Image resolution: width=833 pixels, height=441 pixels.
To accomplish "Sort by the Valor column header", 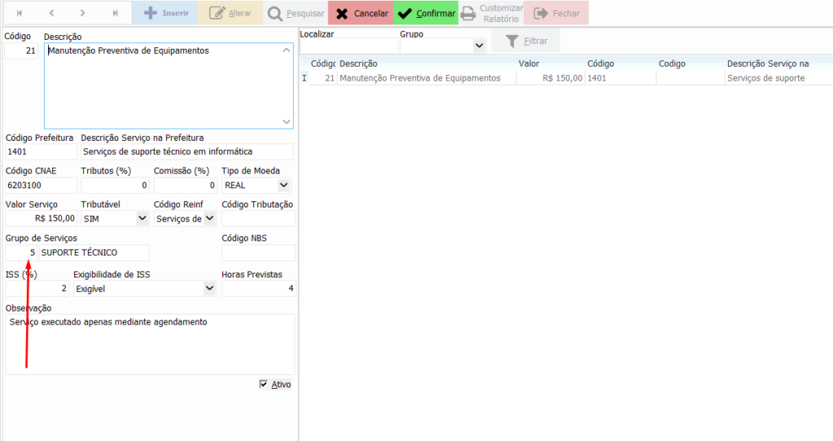I will [529, 63].
